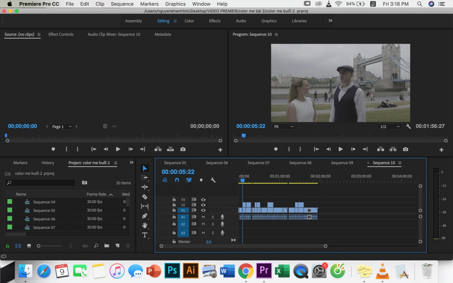Viewport: 453px width, 283px height.
Task: Toggle lock on track A3
Action: pyautogui.click(x=174, y=233)
